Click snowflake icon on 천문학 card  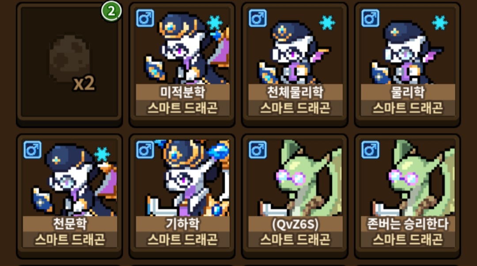click(102, 155)
